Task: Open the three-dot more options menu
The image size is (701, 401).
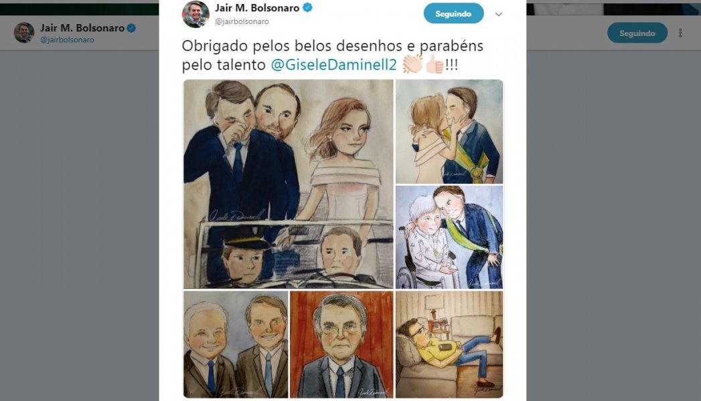Action: [x=680, y=33]
